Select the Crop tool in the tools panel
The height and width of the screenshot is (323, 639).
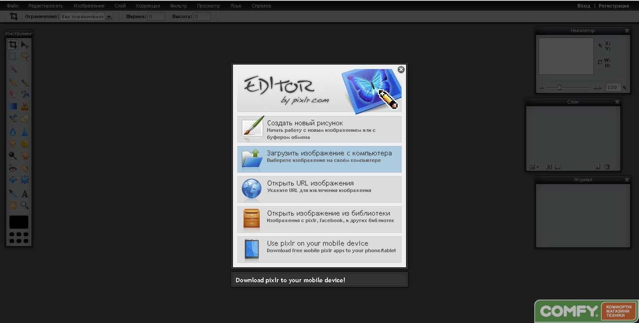[x=13, y=45]
